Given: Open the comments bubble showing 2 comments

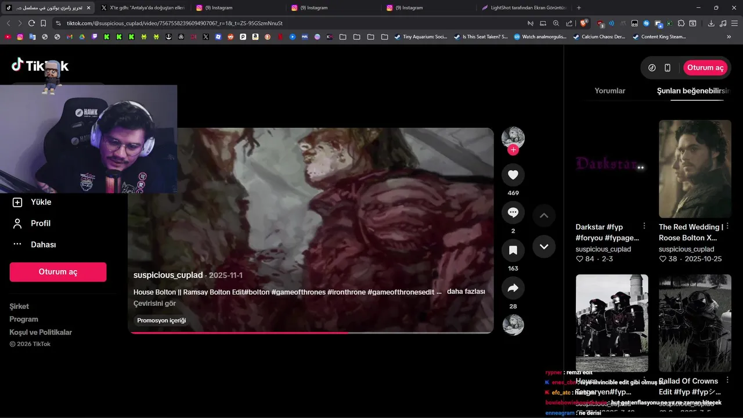Looking at the screenshot, I should click(513, 212).
